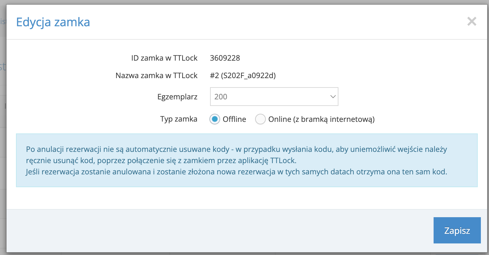This screenshot has height=255, width=489.
Task: Click the blue info box about code removal
Action: click(x=244, y=160)
